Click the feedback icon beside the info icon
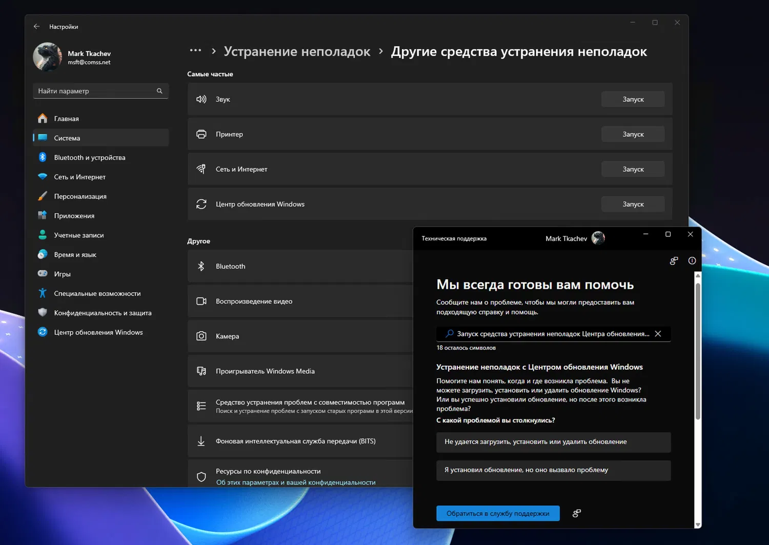Screen dimensions: 769x545 (x=674, y=260)
